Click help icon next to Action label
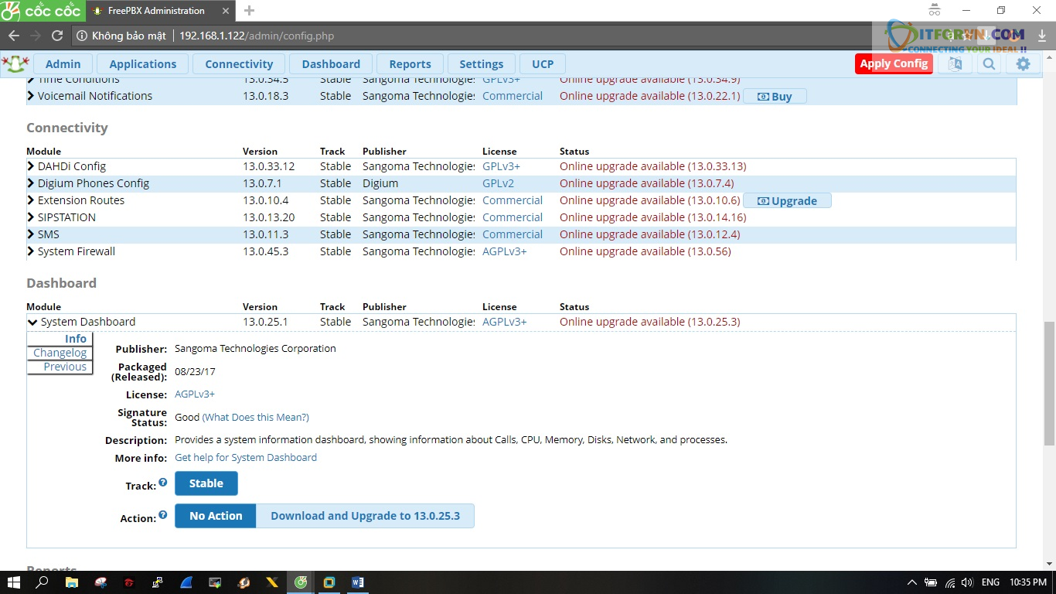The height and width of the screenshot is (594, 1056). pos(163,515)
